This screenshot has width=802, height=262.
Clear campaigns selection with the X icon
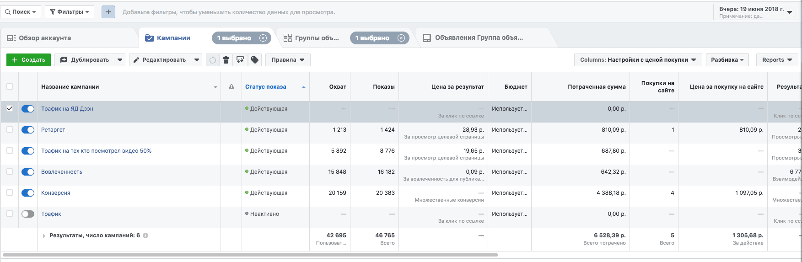[x=263, y=38]
